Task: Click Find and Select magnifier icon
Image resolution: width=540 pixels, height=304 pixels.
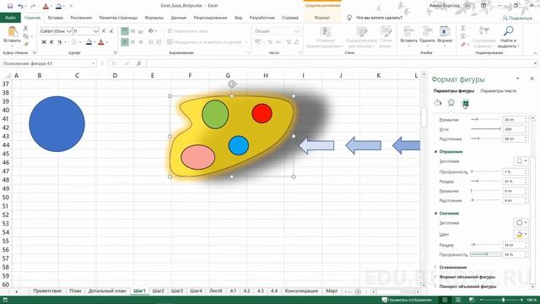Action: tap(508, 31)
